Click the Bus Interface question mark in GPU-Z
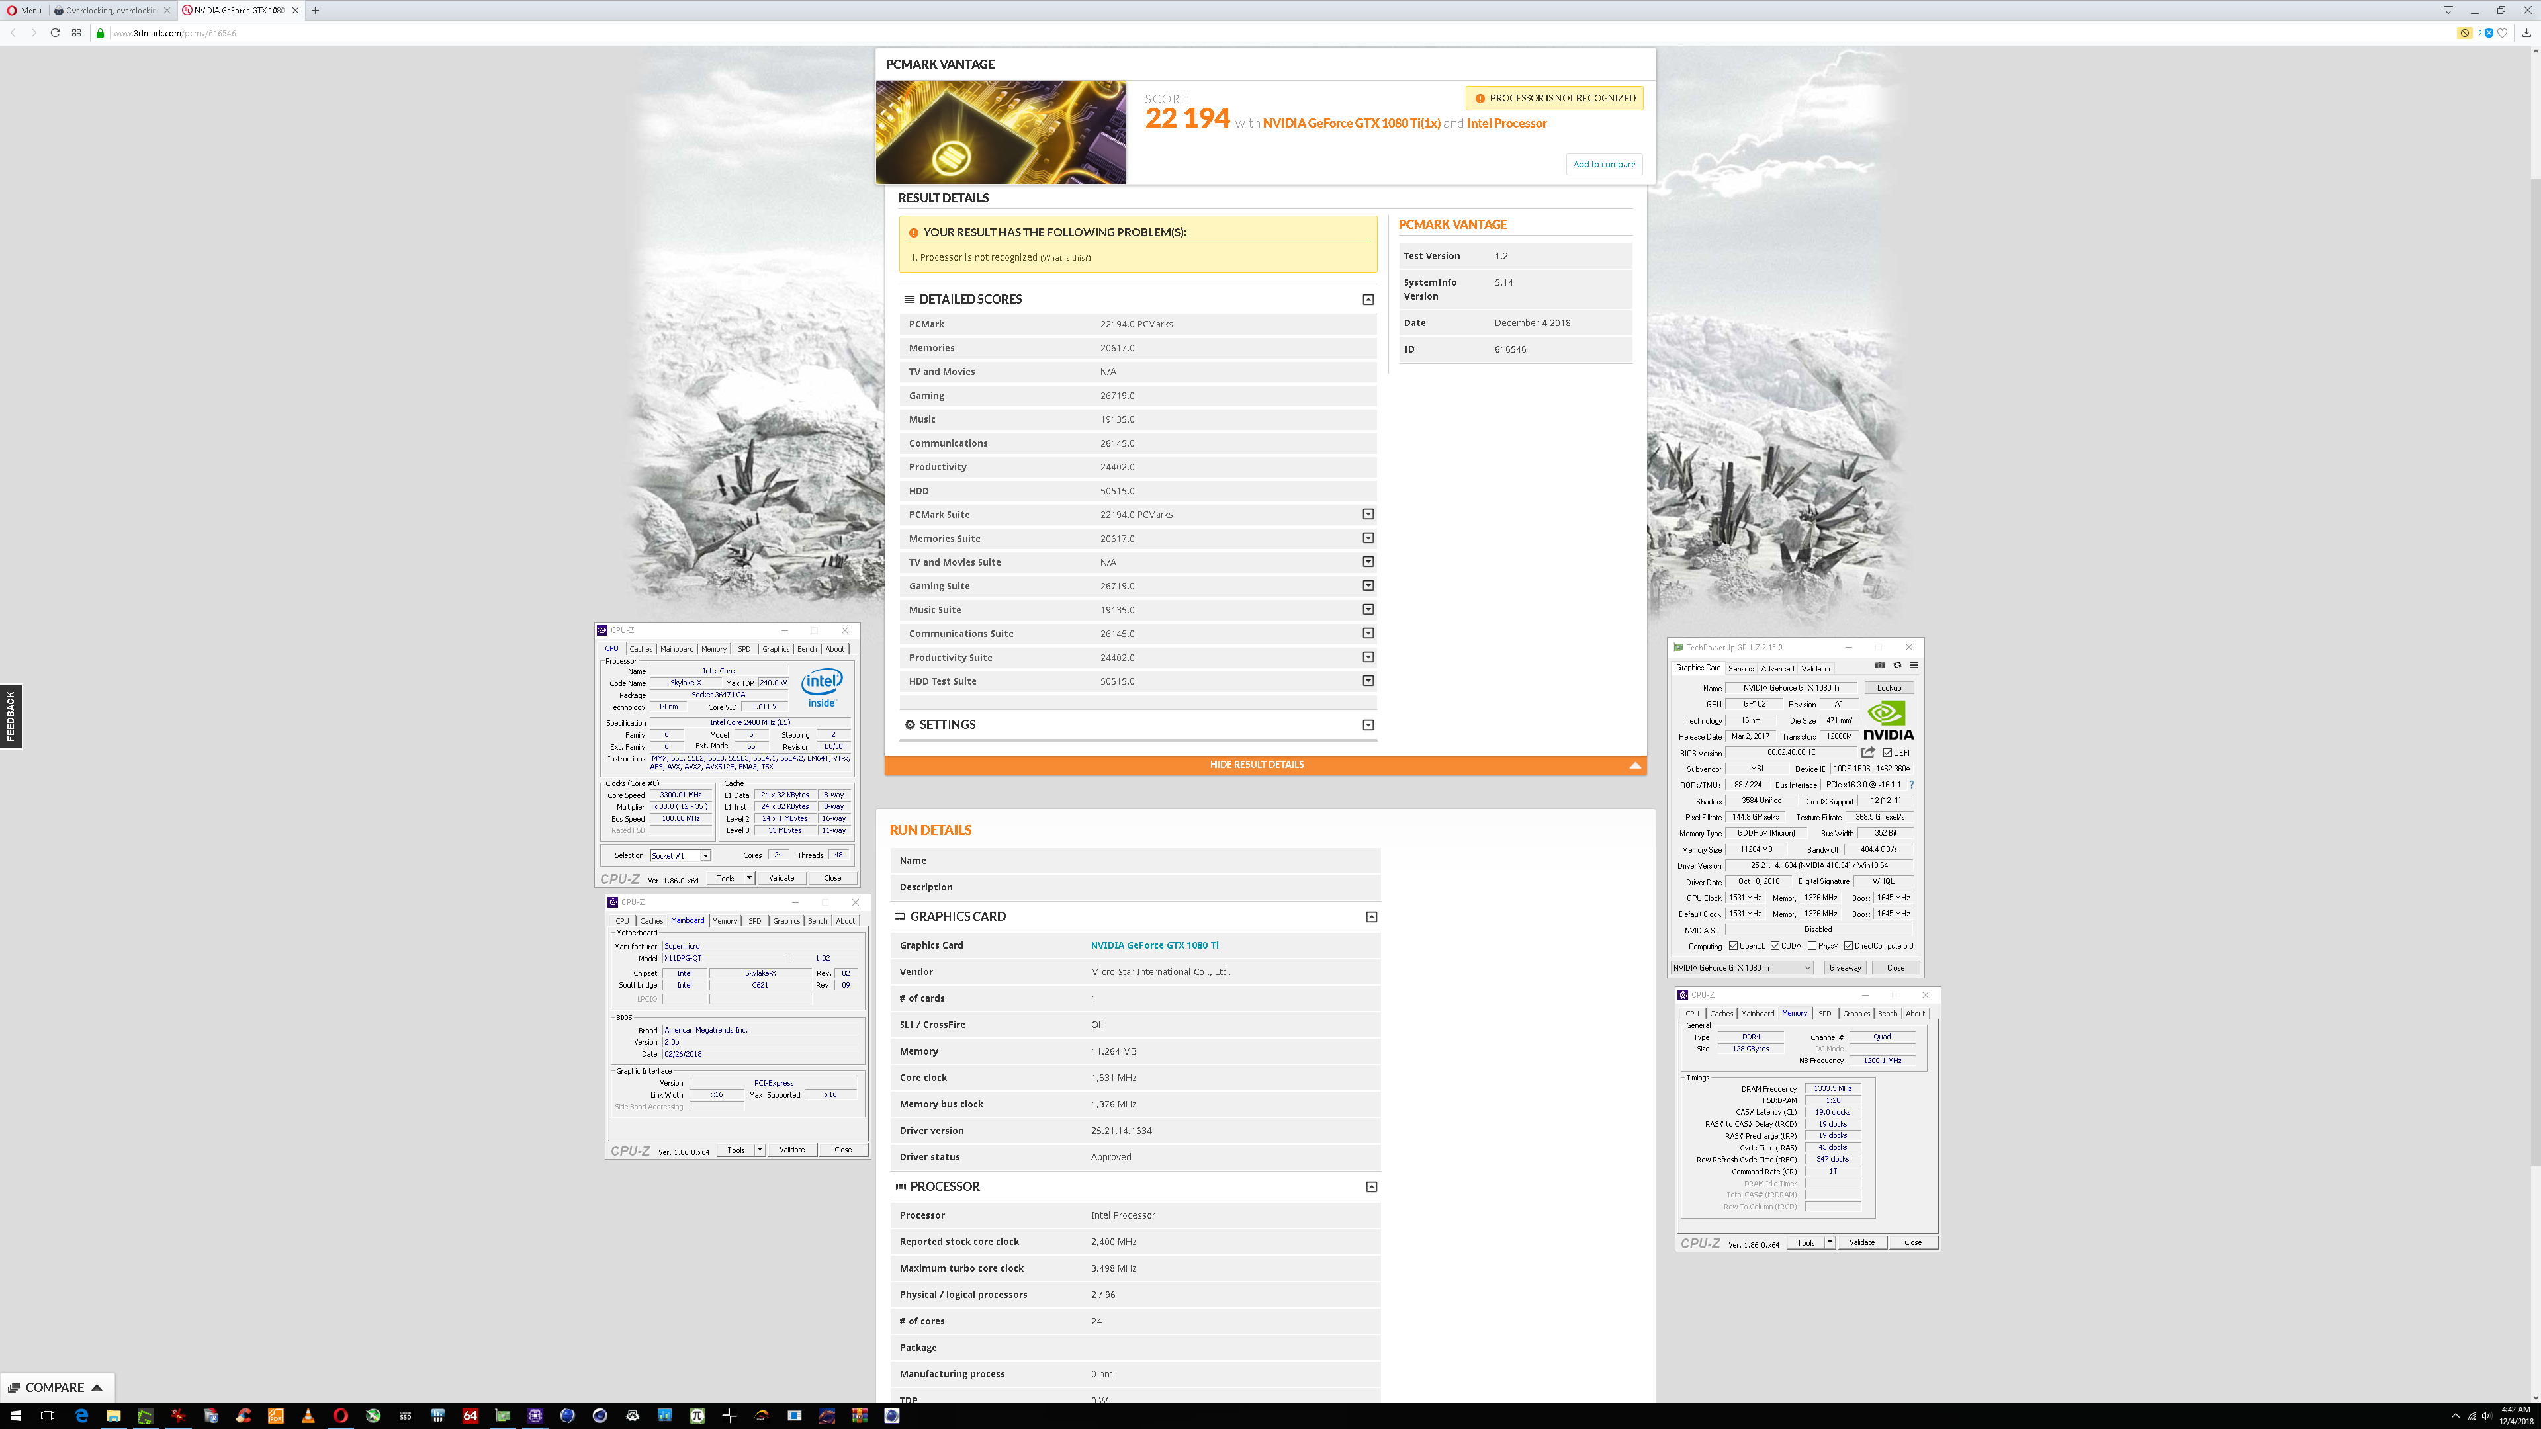This screenshot has width=2541, height=1429. coord(1910,785)
